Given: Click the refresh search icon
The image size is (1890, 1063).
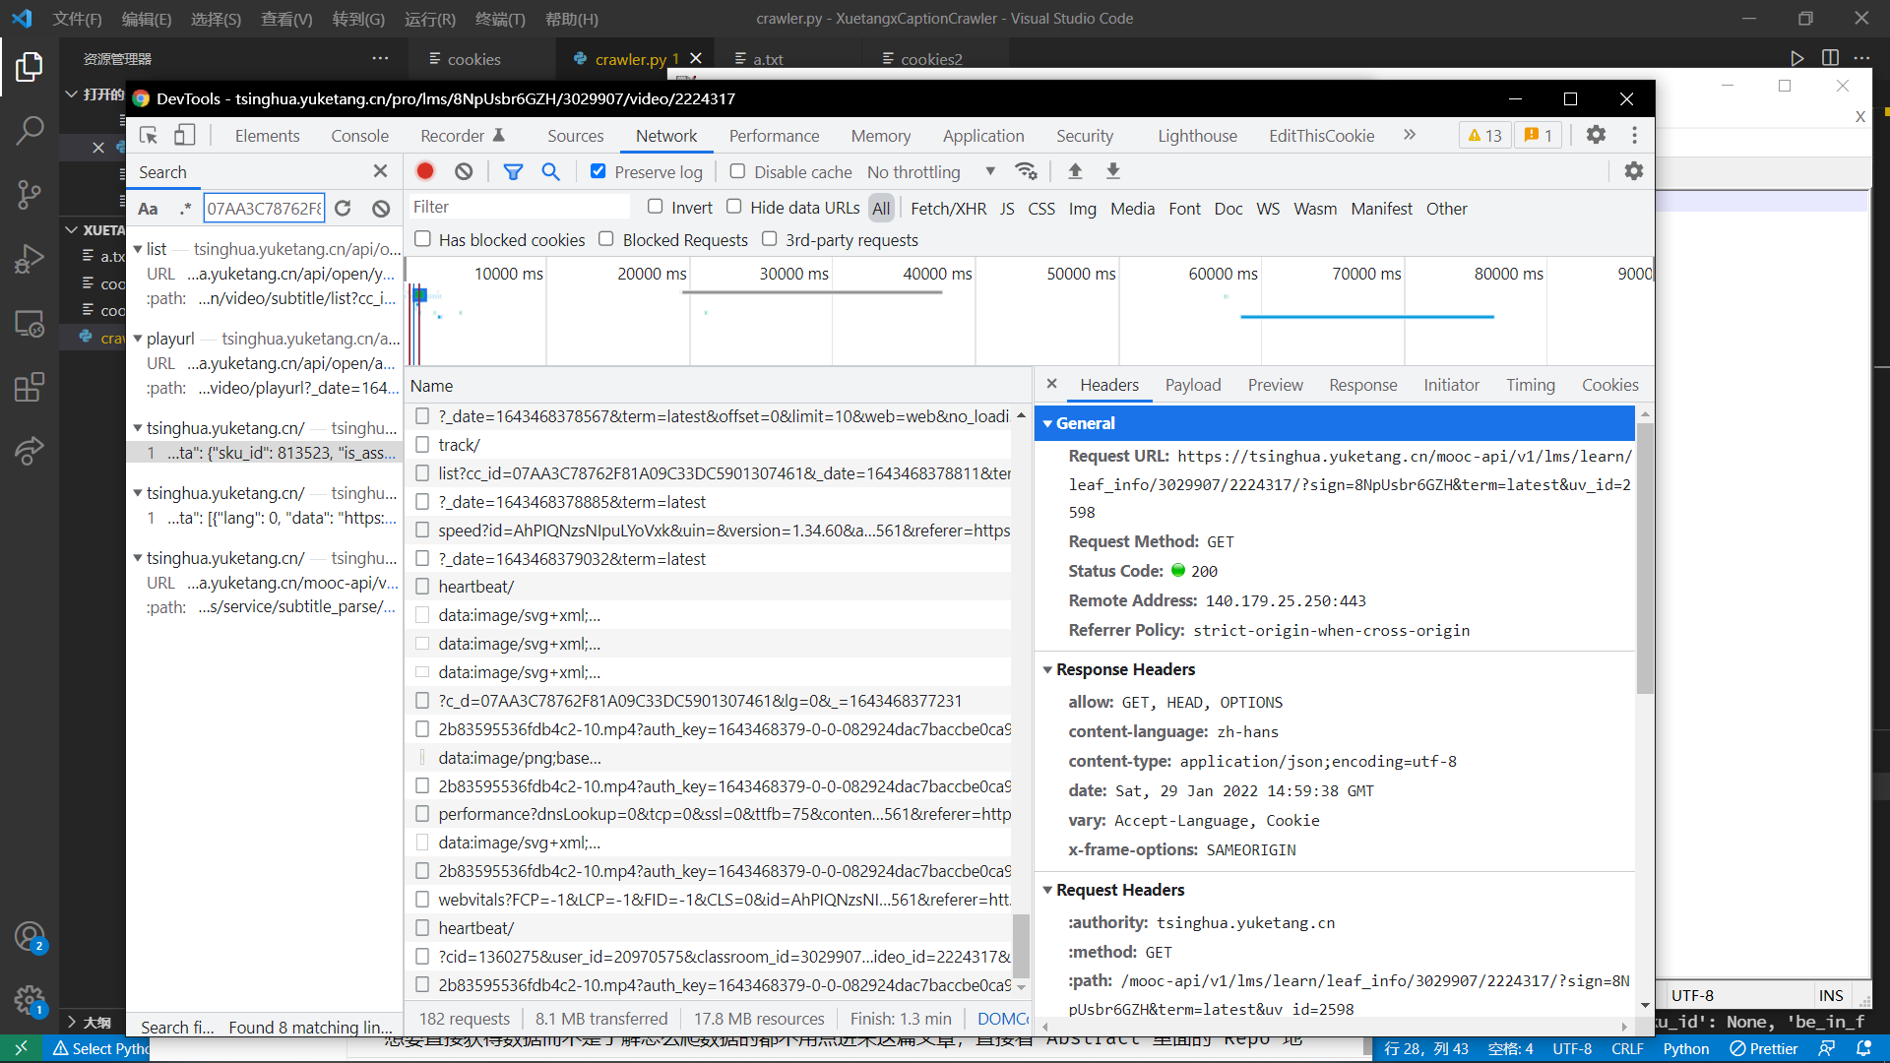Looking at the screenshot, I should pyautogui.click(x=343, y=208).
